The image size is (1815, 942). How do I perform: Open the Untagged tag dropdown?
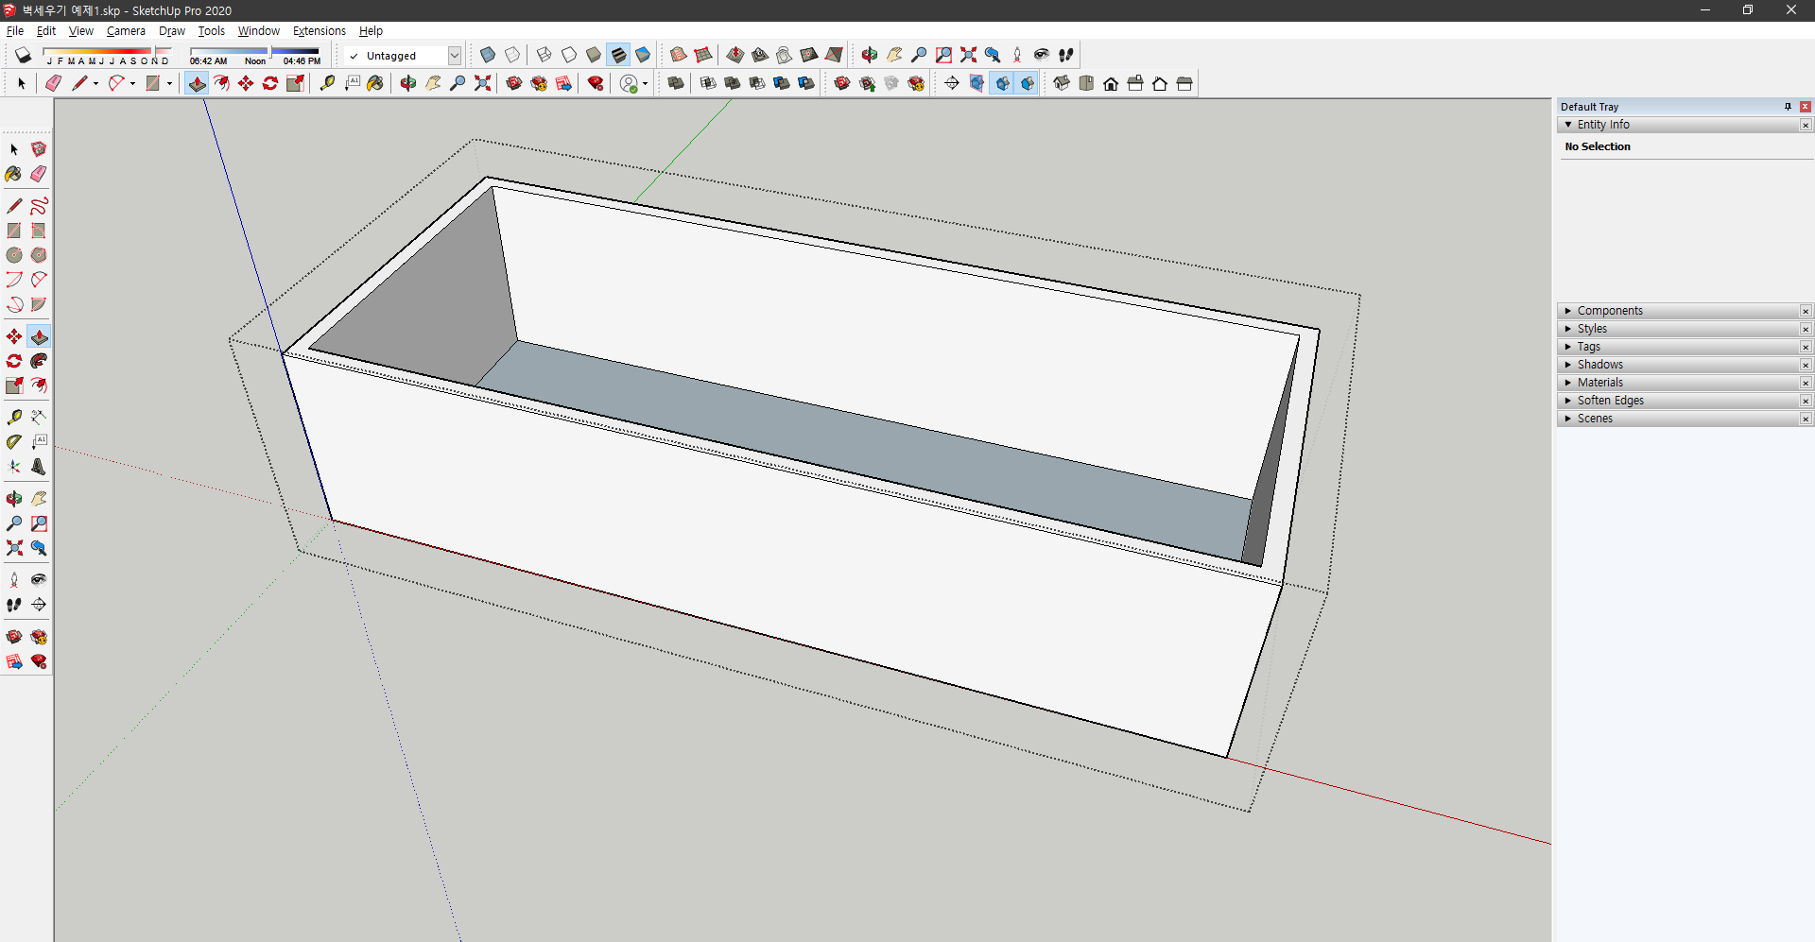(x=454, y=56)
